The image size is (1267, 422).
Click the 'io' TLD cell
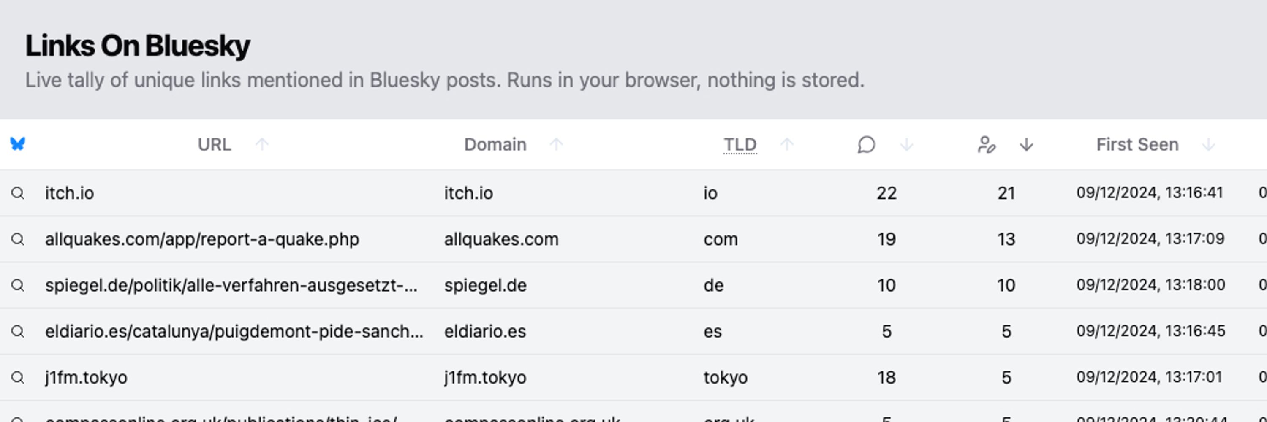[x=710, y=193]
